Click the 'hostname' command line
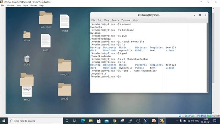Viewport: 220px width, 124px height. 112,30
